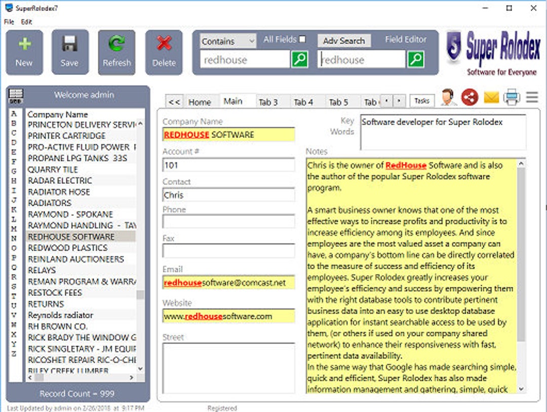547x412 pixels.
Task: Refresh the record list
Action: click(116, 52)
